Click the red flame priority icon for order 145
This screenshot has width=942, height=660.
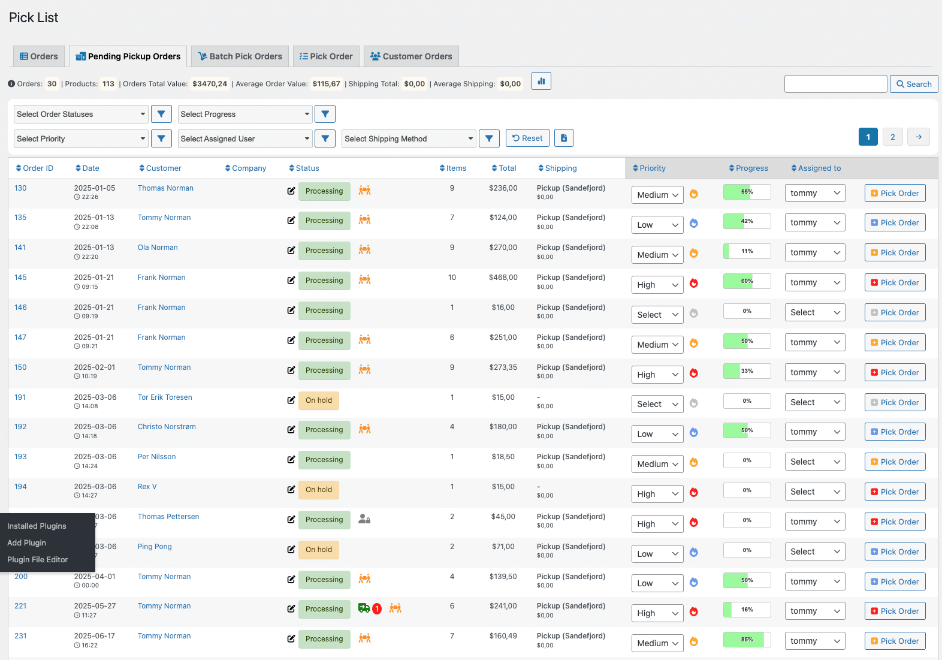click(693, 283)
